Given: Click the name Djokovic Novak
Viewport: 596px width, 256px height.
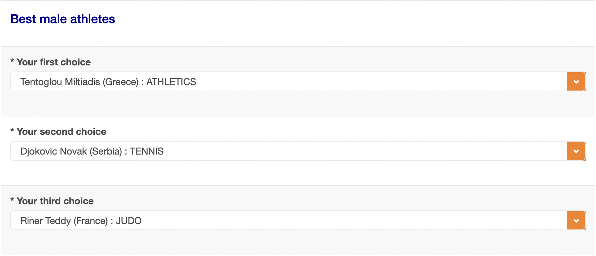Looking at the screenshot, I should coord(54,151).
